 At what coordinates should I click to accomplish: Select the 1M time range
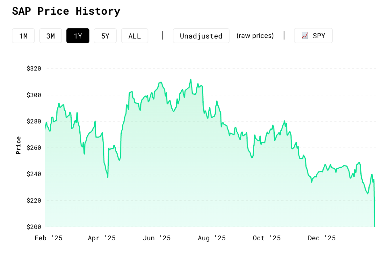point(23,36)
